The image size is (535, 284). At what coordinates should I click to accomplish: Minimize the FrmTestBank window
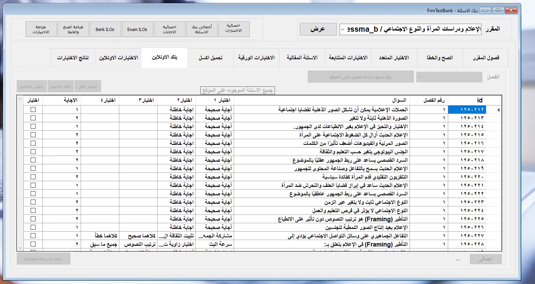tap(485, 10)
